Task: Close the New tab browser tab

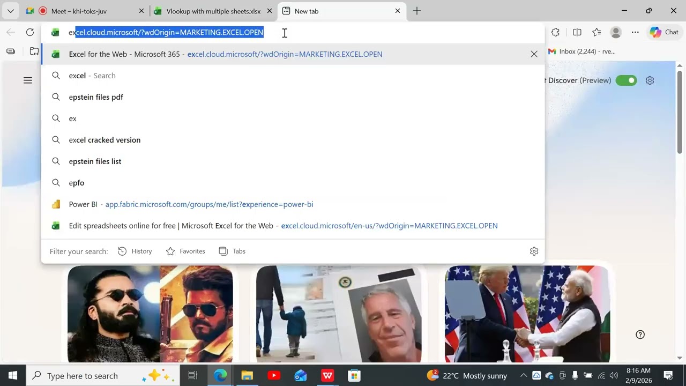Action: coord(398,11)
